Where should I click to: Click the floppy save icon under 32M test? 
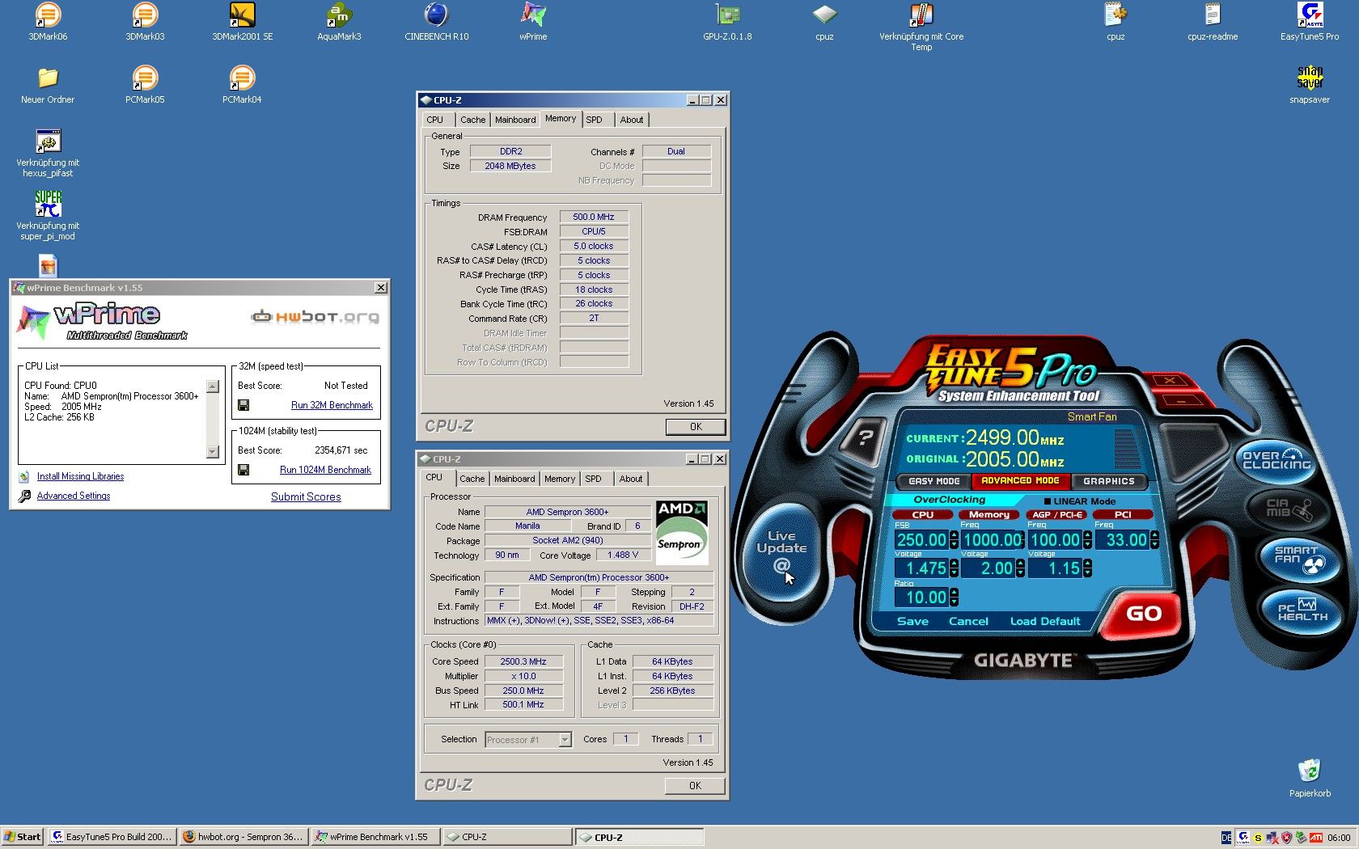pyautogui.click(x=243, y=405)
